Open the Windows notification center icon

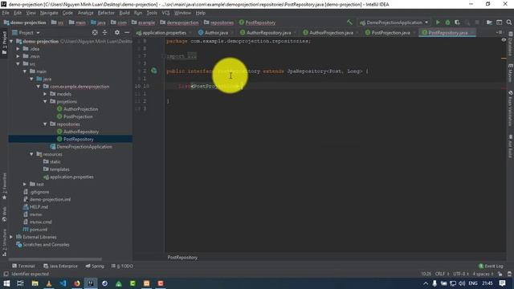click(x=502, y=283)
